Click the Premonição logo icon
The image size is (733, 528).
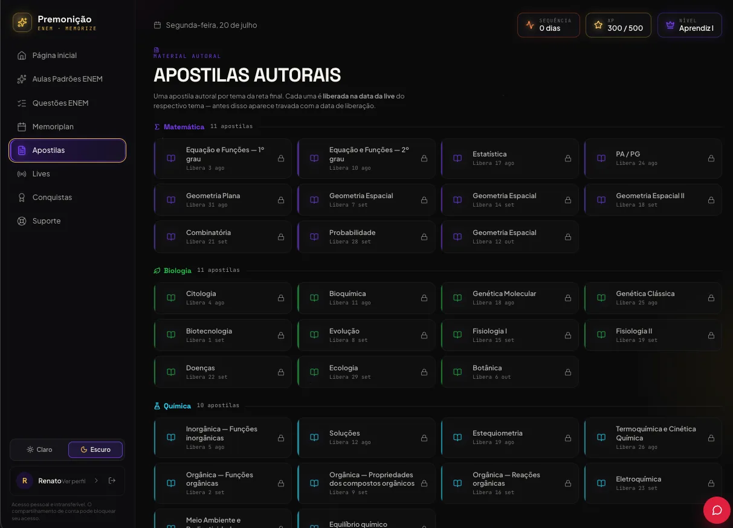tap(22, 23)
